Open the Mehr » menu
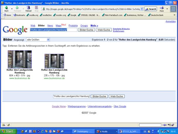The image size is (178, 134). (94, 26)
